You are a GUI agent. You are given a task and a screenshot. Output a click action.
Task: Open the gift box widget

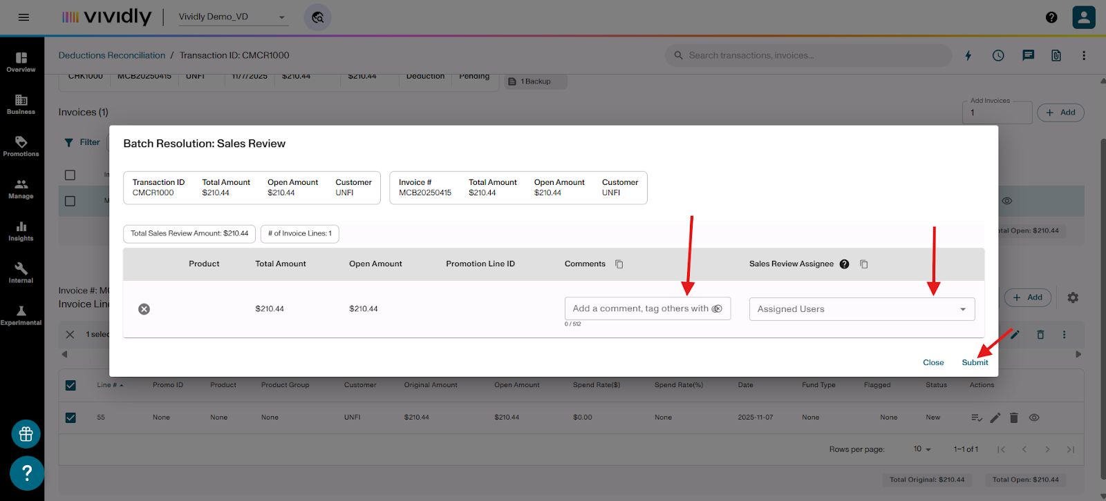click(x=26, y=434)
